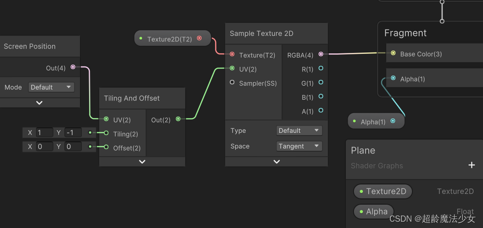Open the Screen Position Mode dropdown

(x=51, y=87)
